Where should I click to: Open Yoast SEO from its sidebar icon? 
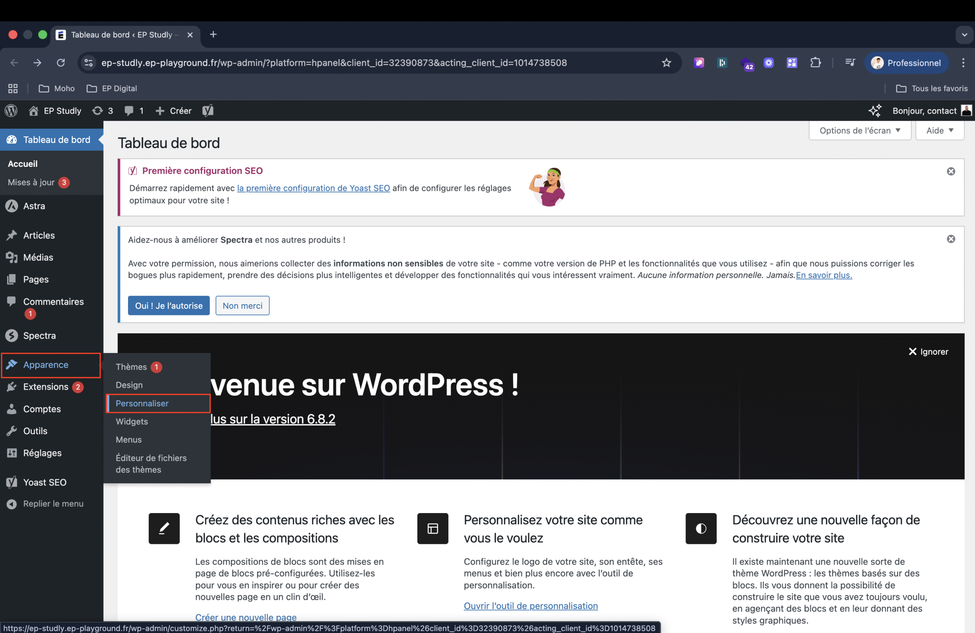(x=11, y=482)
